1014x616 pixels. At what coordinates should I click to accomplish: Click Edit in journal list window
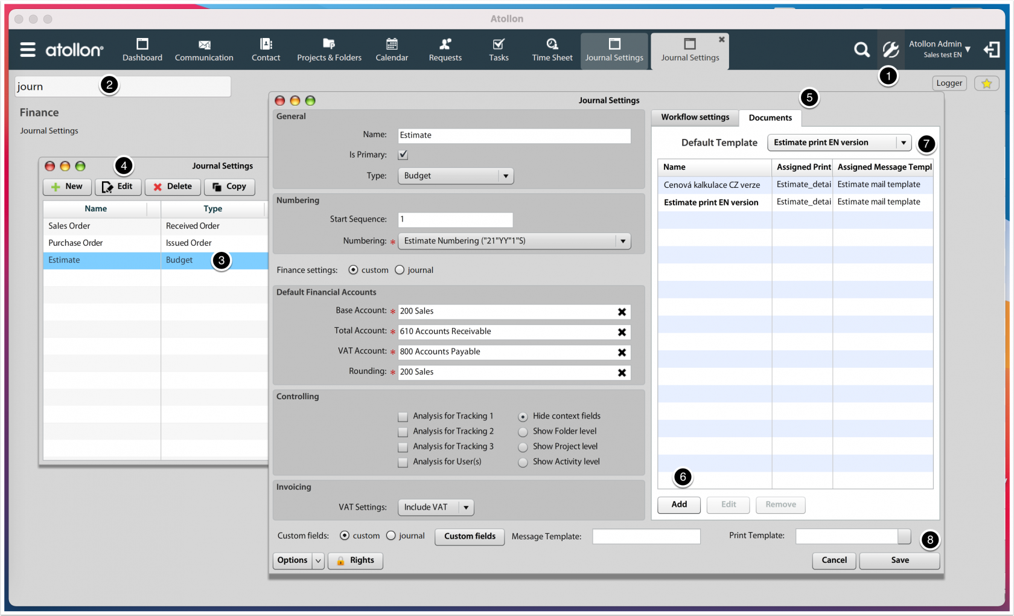point(118,187)
